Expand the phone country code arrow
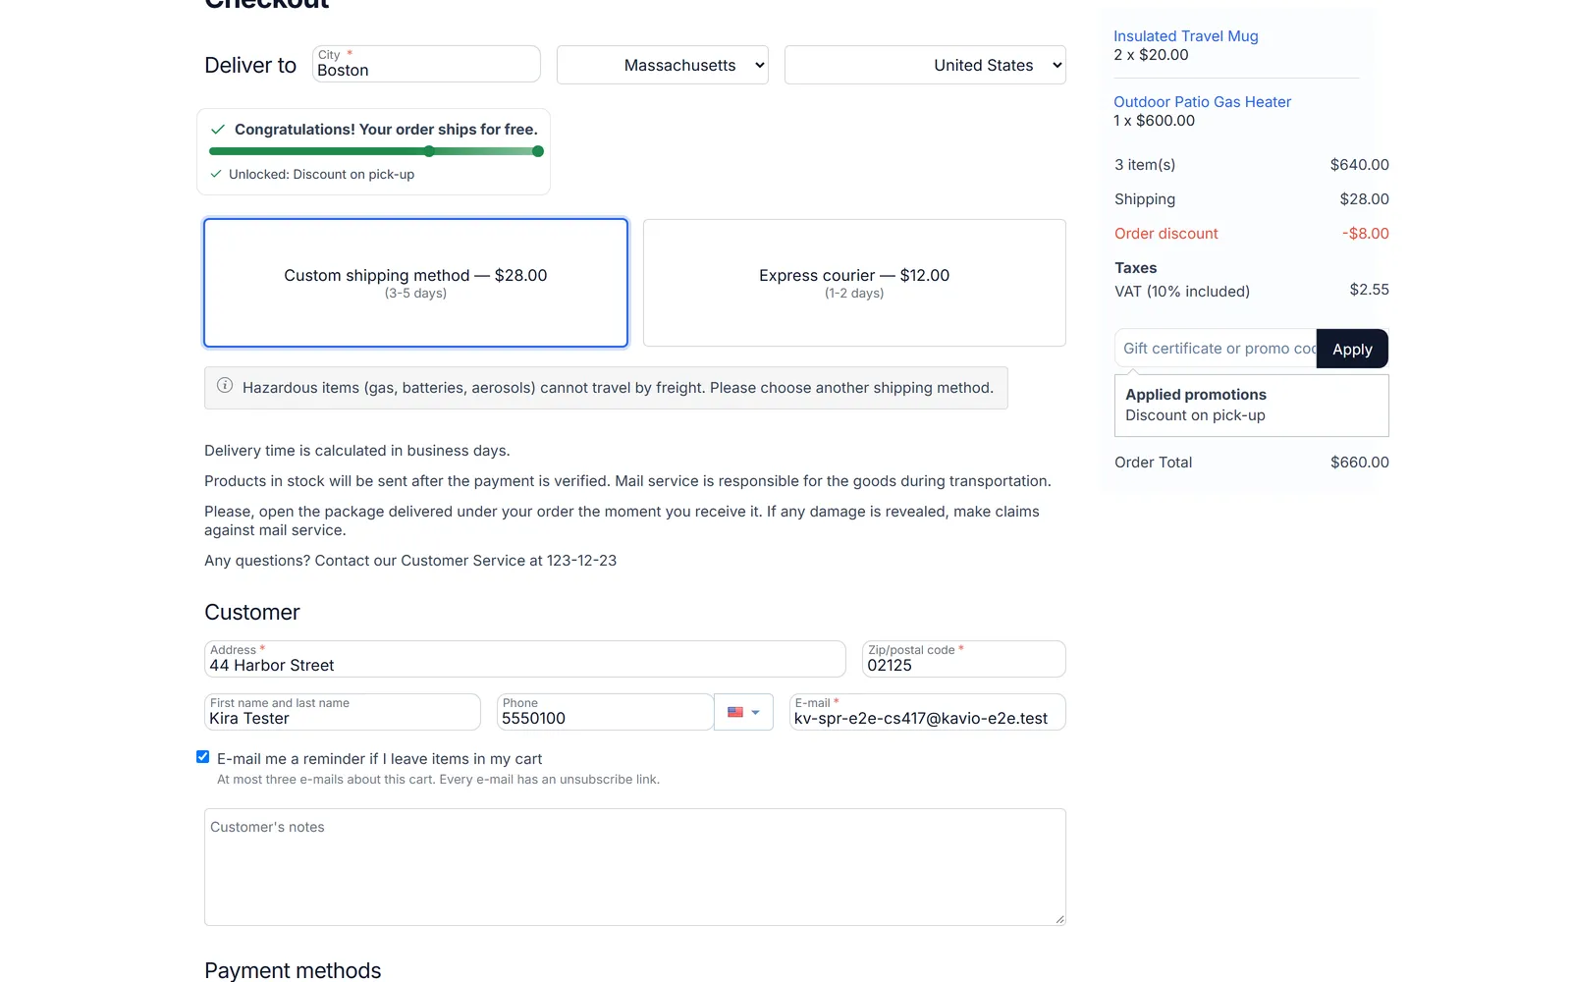This screenshot has height=982, width=1571. pos(755,712)
